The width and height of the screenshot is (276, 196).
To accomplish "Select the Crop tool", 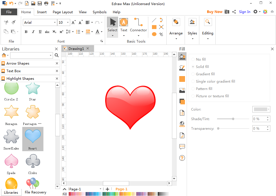I will pos(161,34).
